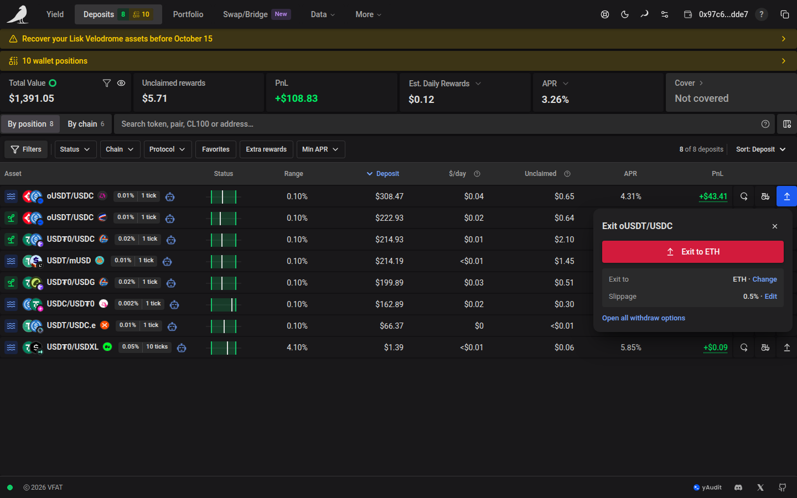Click the blue exit arrow in $308.47 row
Viewport: 797px width, 498px height.
[x=787, y=196]
